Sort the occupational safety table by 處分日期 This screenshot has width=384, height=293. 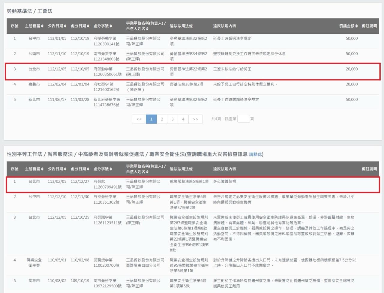pos(80,169)
